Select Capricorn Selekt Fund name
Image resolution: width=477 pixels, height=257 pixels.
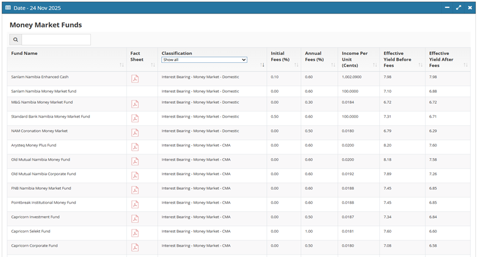[31, 231]
